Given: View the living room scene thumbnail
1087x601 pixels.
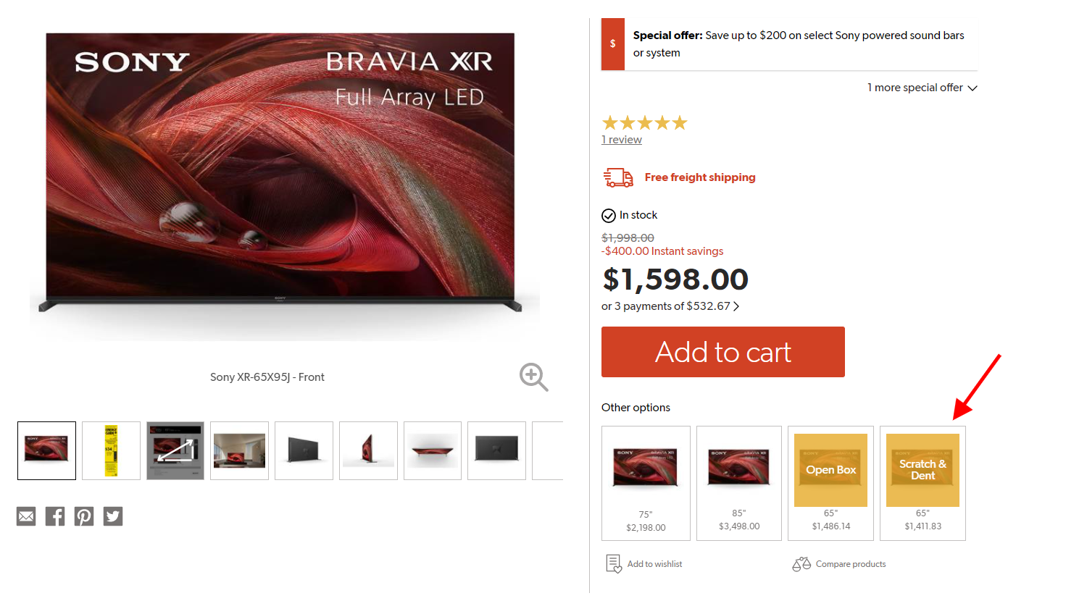Looking at the screenshot, I should point(239,450).
